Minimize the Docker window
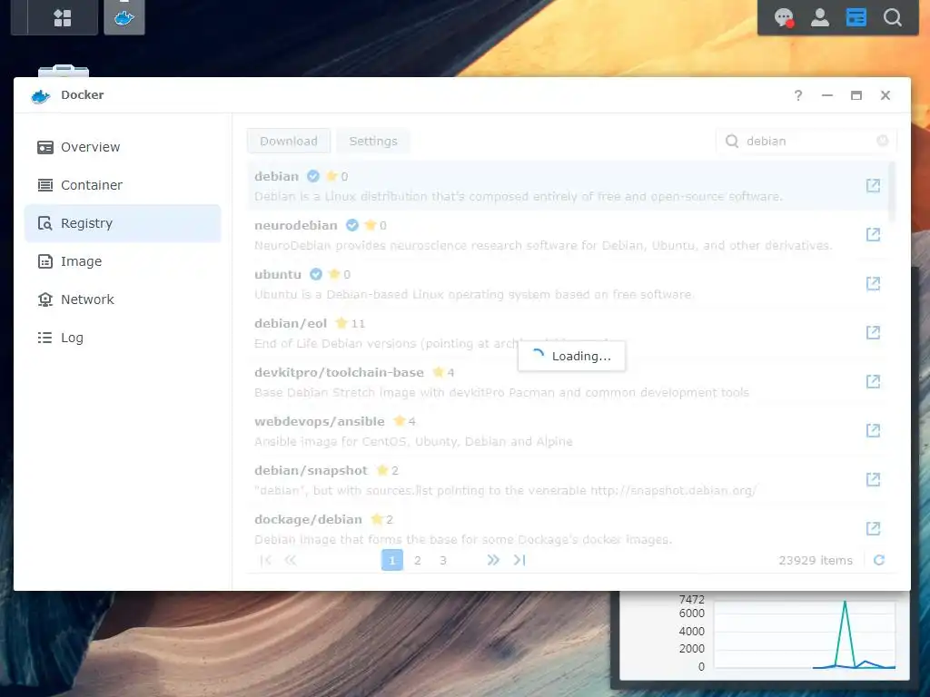This screenshot has width=930, height=697. pyautogui.click(x=827, y=95)
